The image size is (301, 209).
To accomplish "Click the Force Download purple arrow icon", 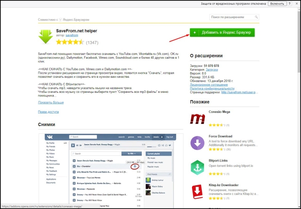I will (x=197, y=143).
